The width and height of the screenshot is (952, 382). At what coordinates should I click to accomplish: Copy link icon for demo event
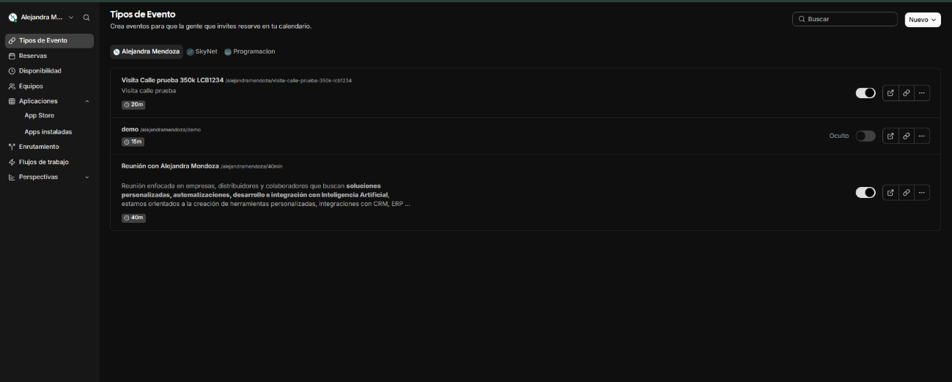tap(907, 136)
